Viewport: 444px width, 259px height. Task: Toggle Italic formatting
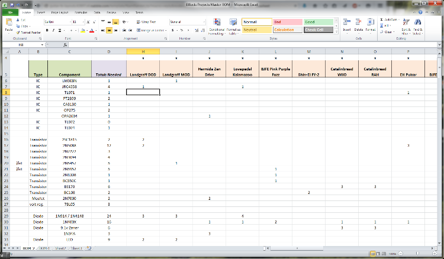pos(52,30)
